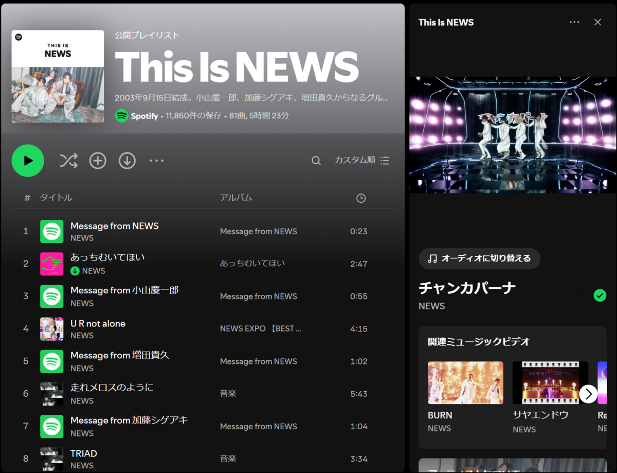617x473 pixels.
Task: Open the サヤエンドウ music video thumbnail
Action: point(550,382)
